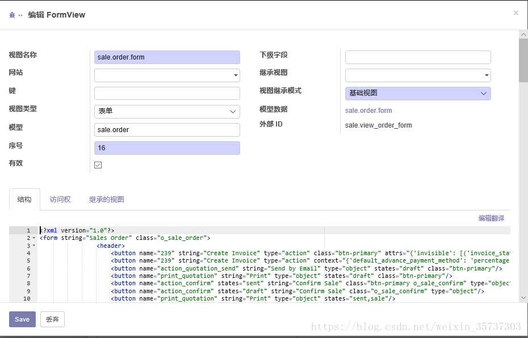The height and width of the screenshot is (338, 528).
Task: Switch to the 结构 tab
Action: coord(24,200)
